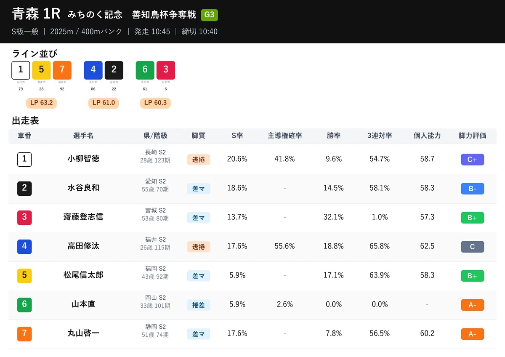
Task: Click the white number 1 badge under ライン並び
Action: pyautogui.click(x=21, y=70)
